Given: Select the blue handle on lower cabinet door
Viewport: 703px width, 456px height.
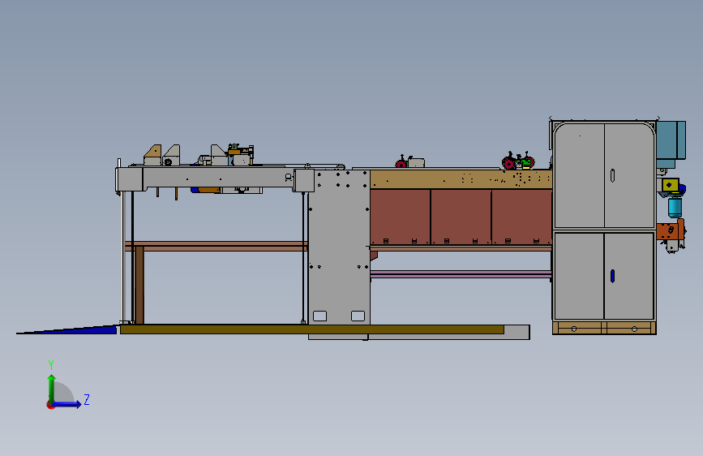Looking at the screenshot, I should tap(612, 276).
